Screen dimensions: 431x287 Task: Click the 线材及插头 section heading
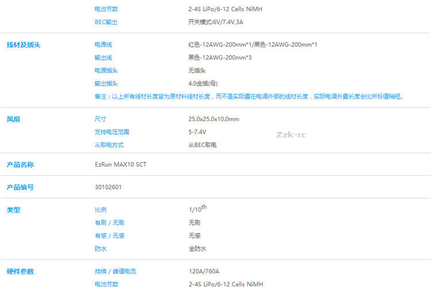pos(23,45)
